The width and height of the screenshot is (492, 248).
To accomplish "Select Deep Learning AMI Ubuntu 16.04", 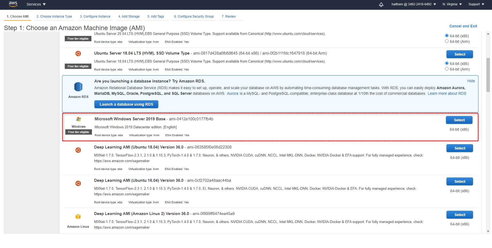I will [460, 181].
